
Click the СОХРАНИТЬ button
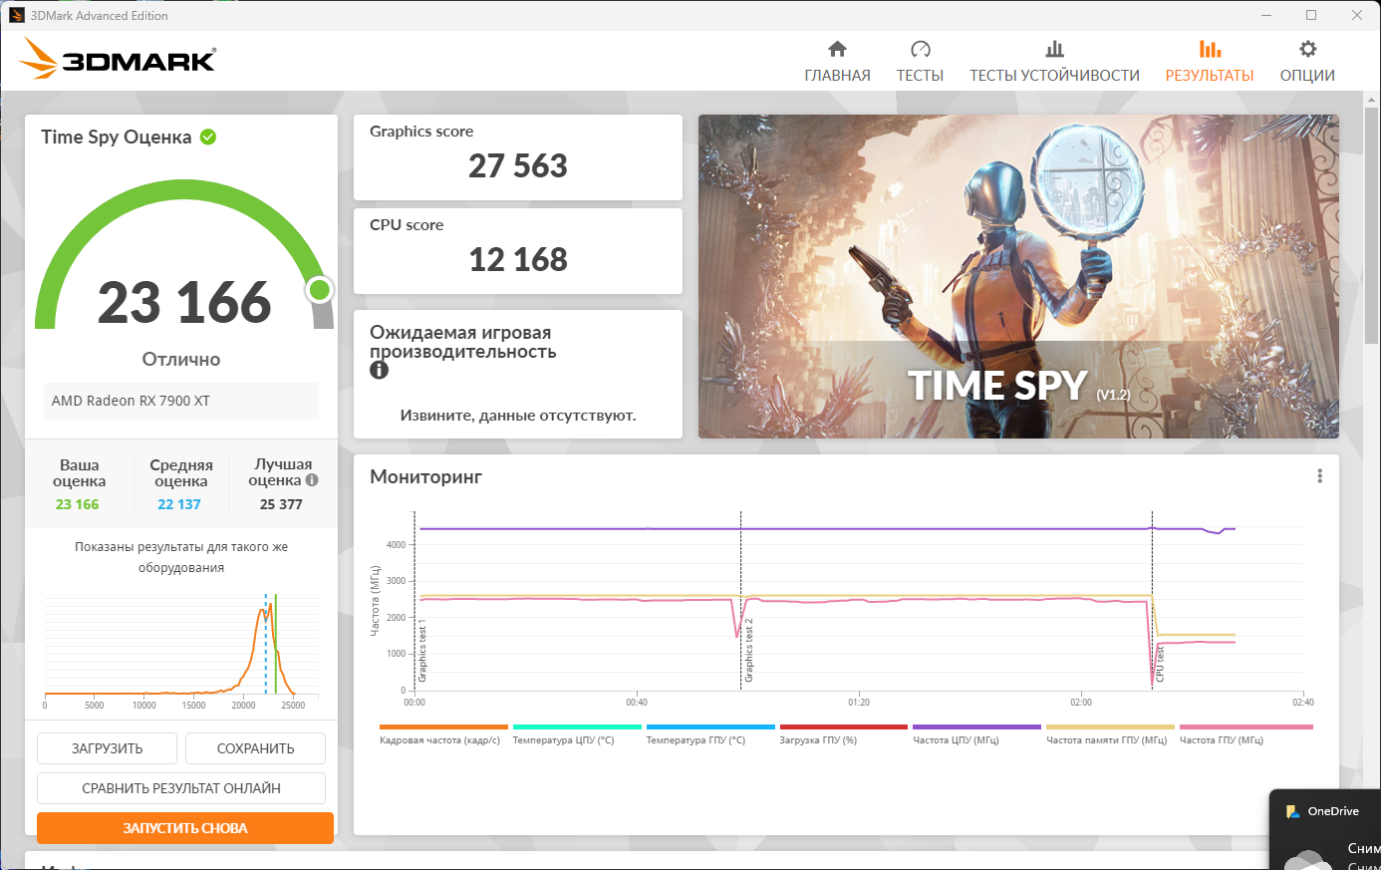click(x=255, y=748)
